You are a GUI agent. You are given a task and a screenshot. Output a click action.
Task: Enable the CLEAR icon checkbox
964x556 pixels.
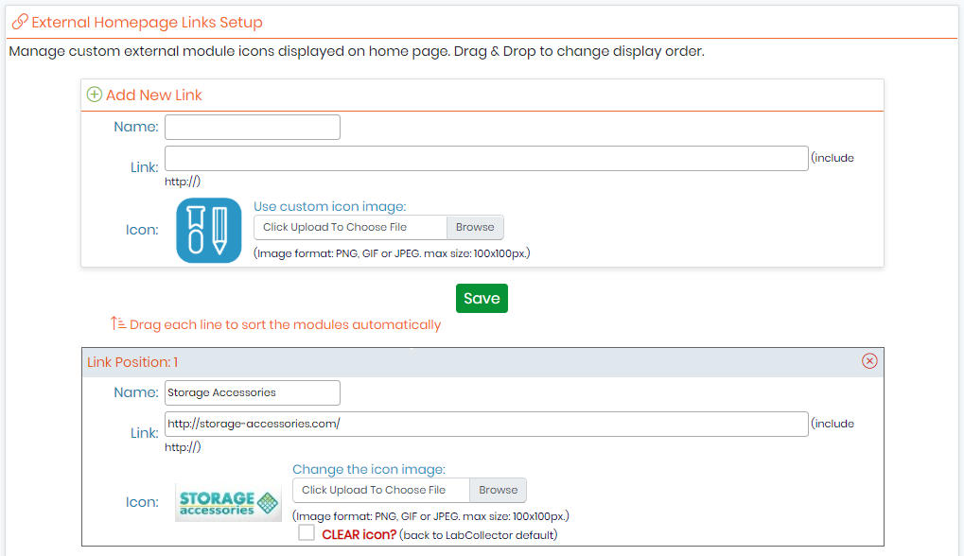307,532
